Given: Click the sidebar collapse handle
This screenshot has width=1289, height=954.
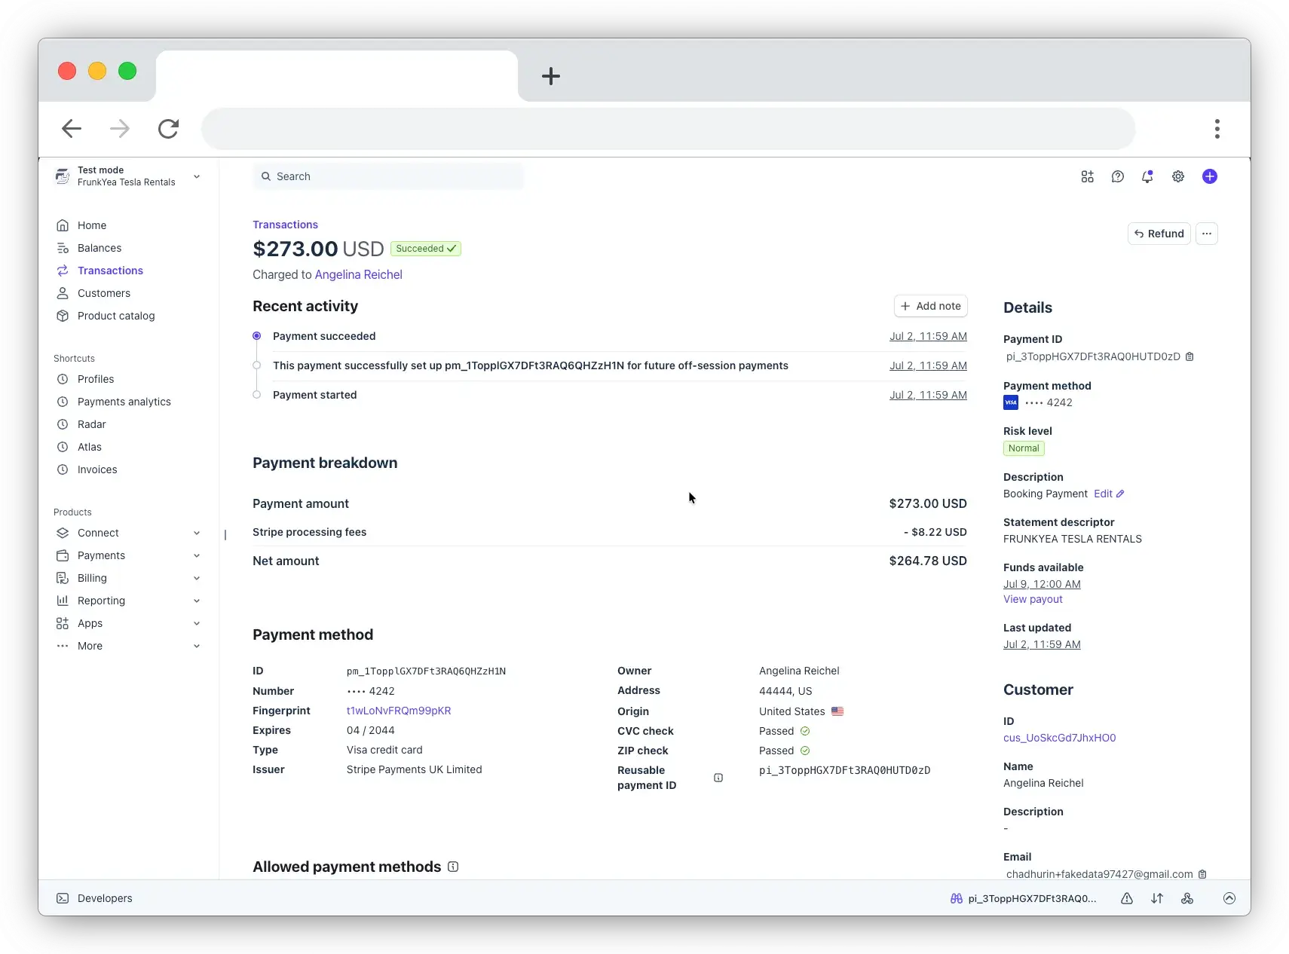Looking at the screenshot, I should [x=225, y=535].
